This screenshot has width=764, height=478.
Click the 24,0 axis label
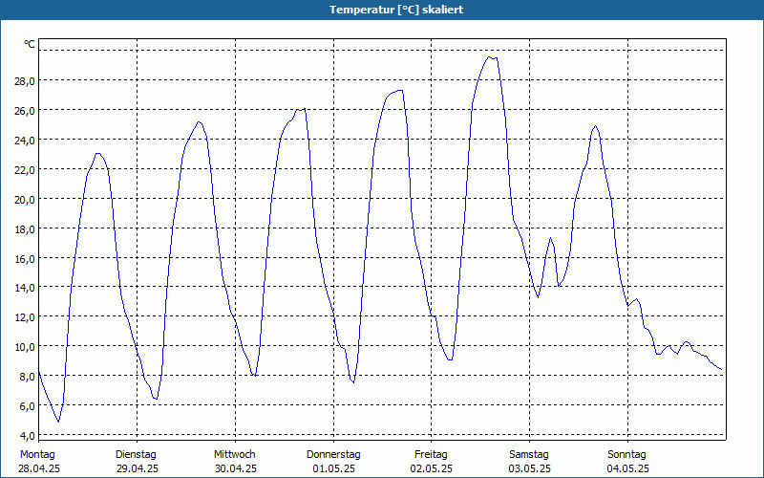[25, 141]
